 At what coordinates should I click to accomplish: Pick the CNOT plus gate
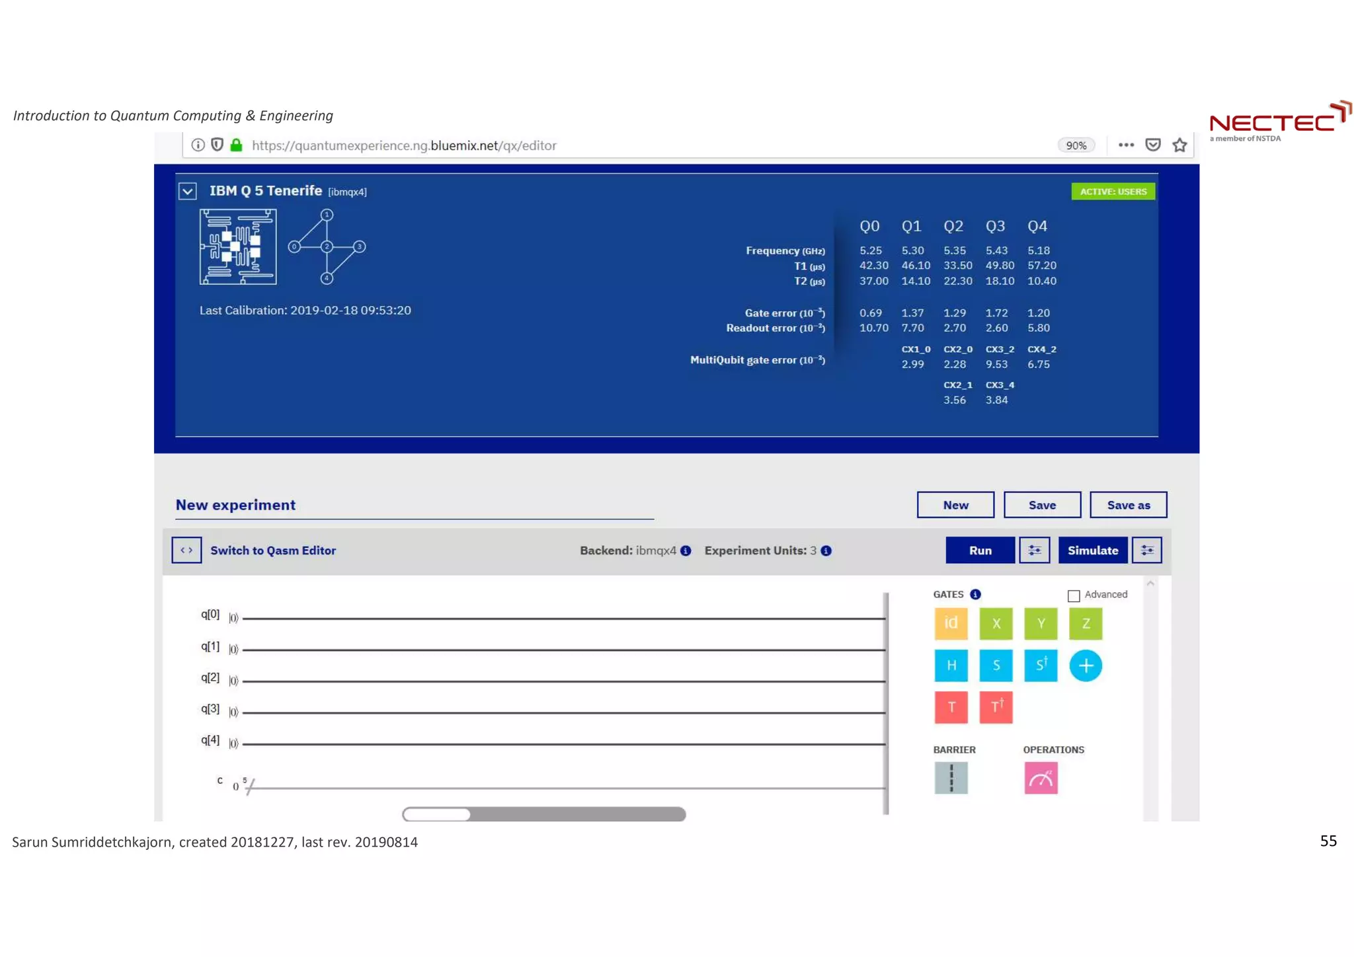[x=1085, y=665]
